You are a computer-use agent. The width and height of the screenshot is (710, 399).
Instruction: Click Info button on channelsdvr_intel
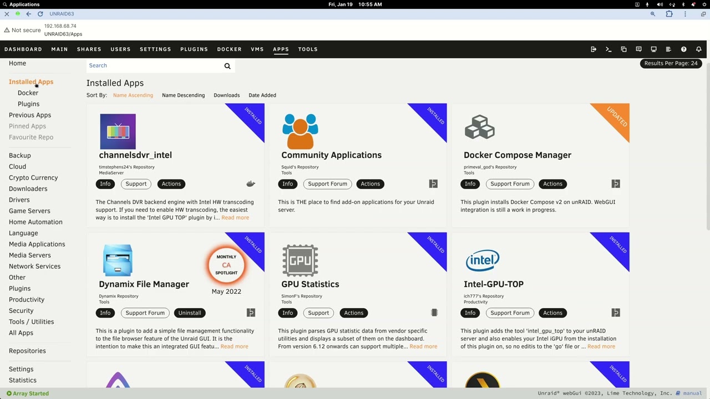[105, 184]
